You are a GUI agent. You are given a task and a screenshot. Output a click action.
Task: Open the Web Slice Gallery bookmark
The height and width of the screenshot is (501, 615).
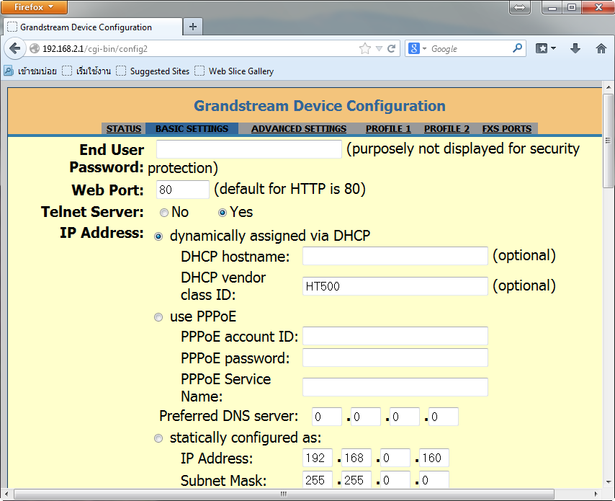(234, 71)
